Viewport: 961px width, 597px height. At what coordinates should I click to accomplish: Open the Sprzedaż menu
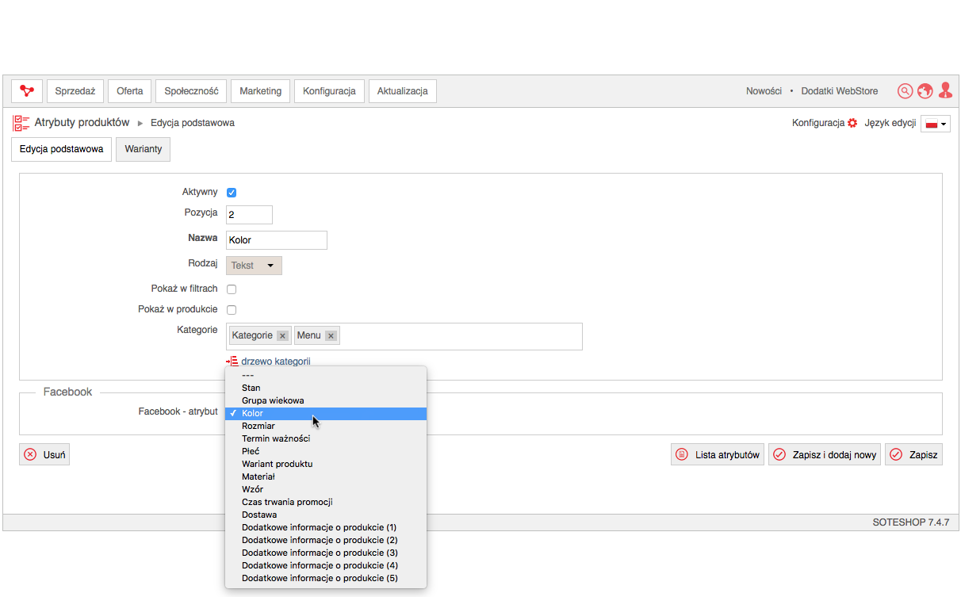click(x=75, y=91)
